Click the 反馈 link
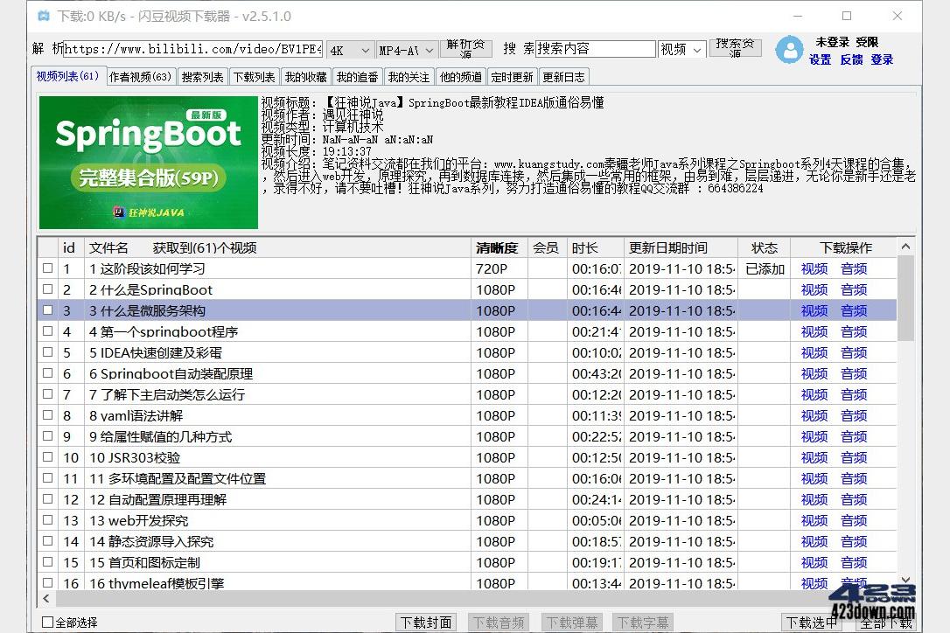 851,59
